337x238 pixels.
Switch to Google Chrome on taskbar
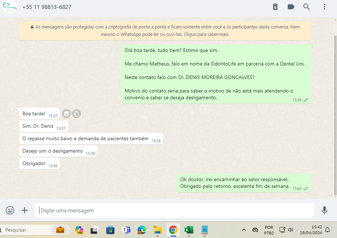tap(173, 230)
